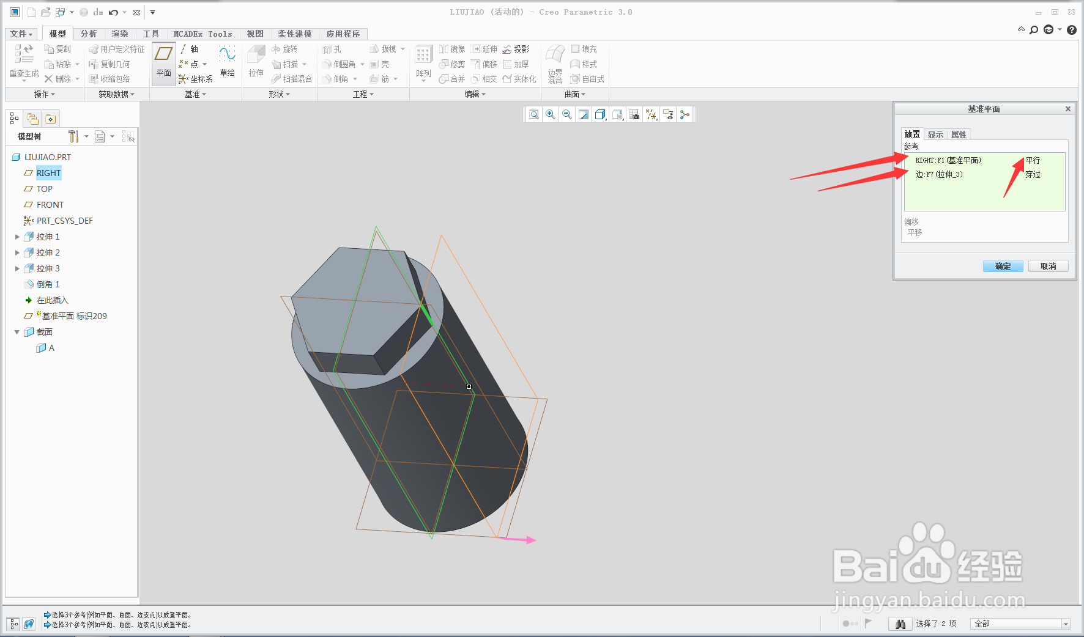This screenshot has width=1084, height=637.
Task: Click the Boundary Blend (边界混合) tool
Action: coord(555,64)
